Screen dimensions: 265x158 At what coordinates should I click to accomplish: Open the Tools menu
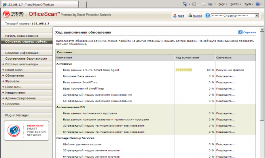249,4
